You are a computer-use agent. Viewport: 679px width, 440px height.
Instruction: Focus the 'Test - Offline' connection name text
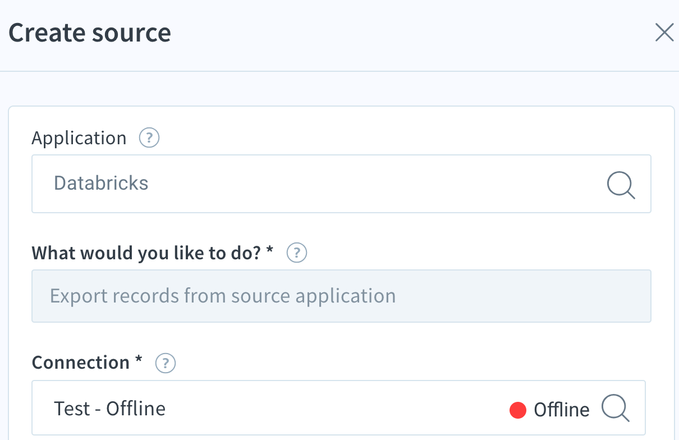109,409
